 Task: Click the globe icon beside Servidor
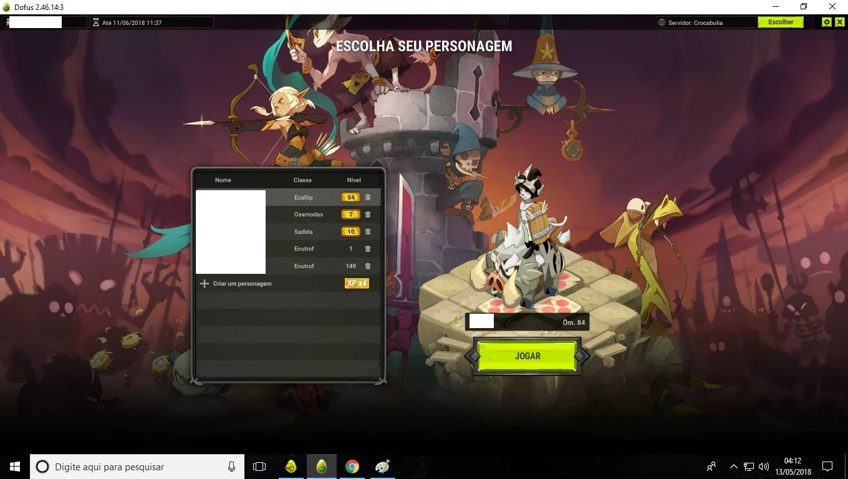point(662,22)
